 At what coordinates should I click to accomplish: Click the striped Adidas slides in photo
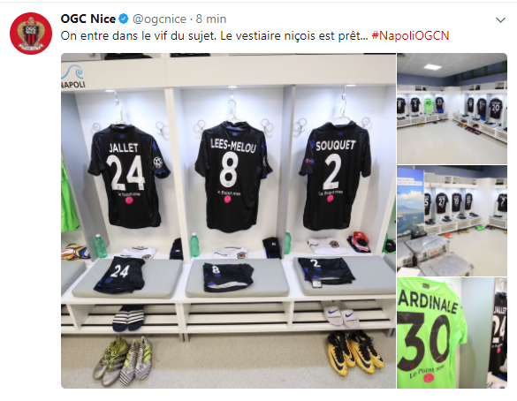pos(129,318)
